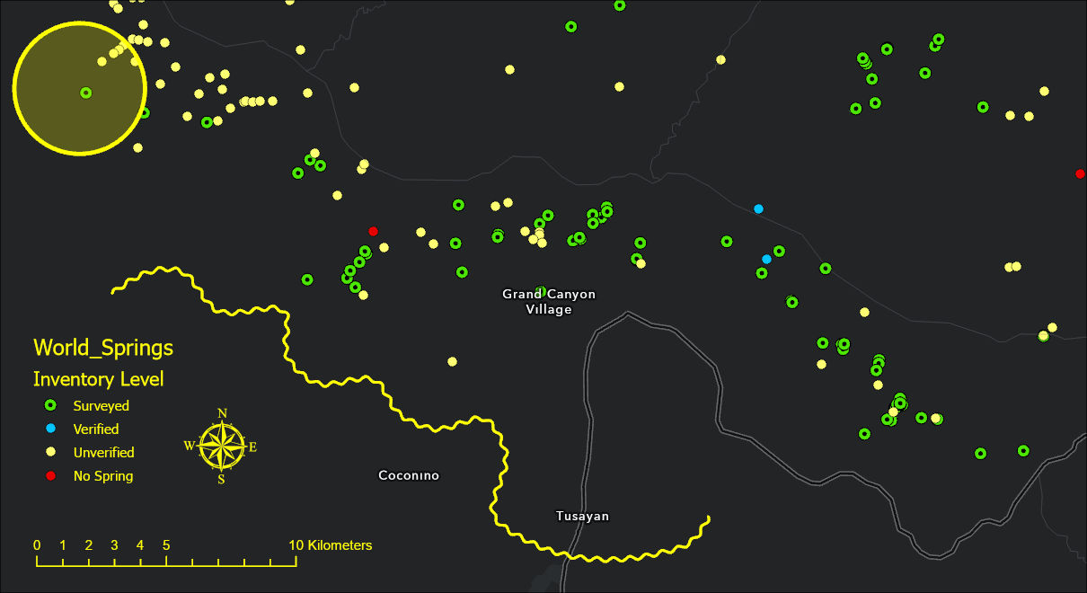Select the green spring point at Grand Canyon Village label
Screen dimensions: 1087x593
coord(540,291)
